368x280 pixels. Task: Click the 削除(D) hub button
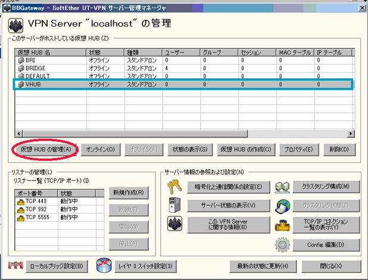tap(339, 150)
